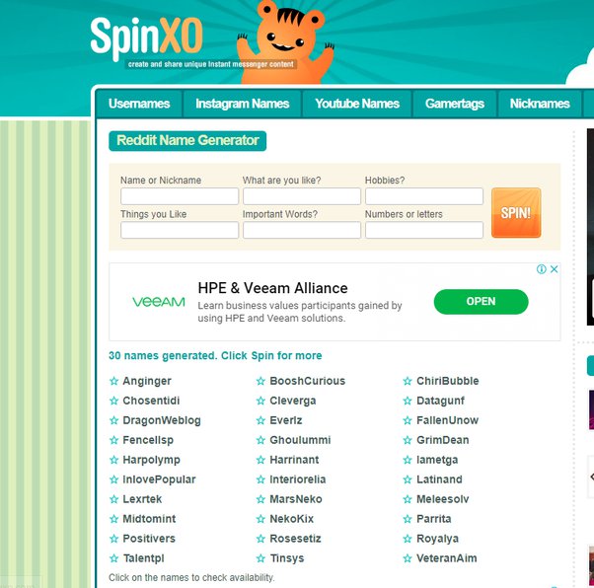Click the star icon beside Anginger
This screenshot has width=594, height=588.
point(113,381)
